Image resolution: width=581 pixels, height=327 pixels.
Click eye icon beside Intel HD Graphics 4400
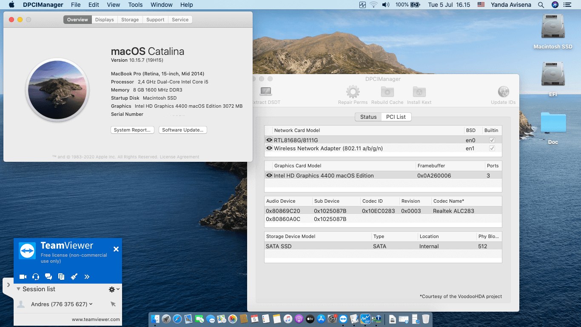[x=269, y=175]
